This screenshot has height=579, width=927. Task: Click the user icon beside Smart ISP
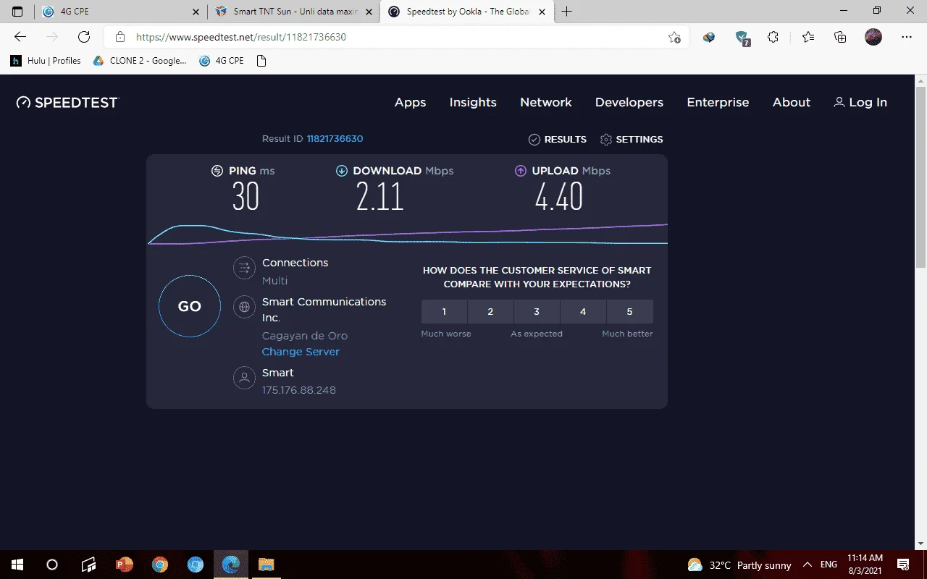click(244, 378)
